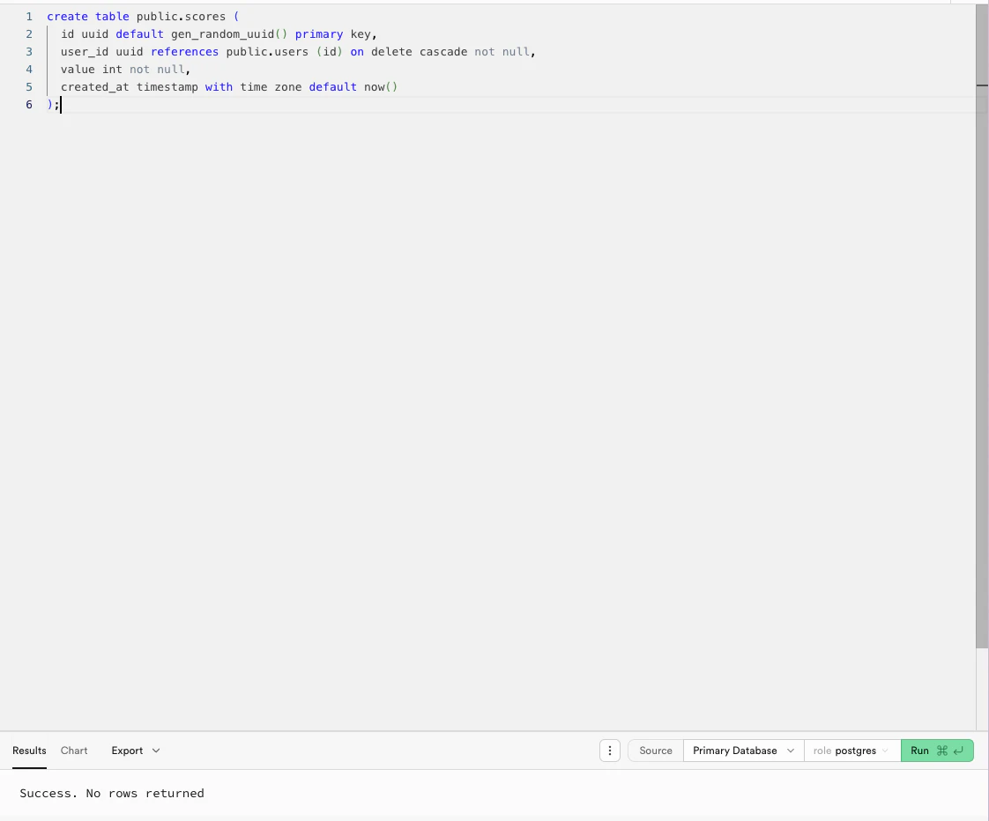
Task: Click the Source label
Action: [655, 751]
